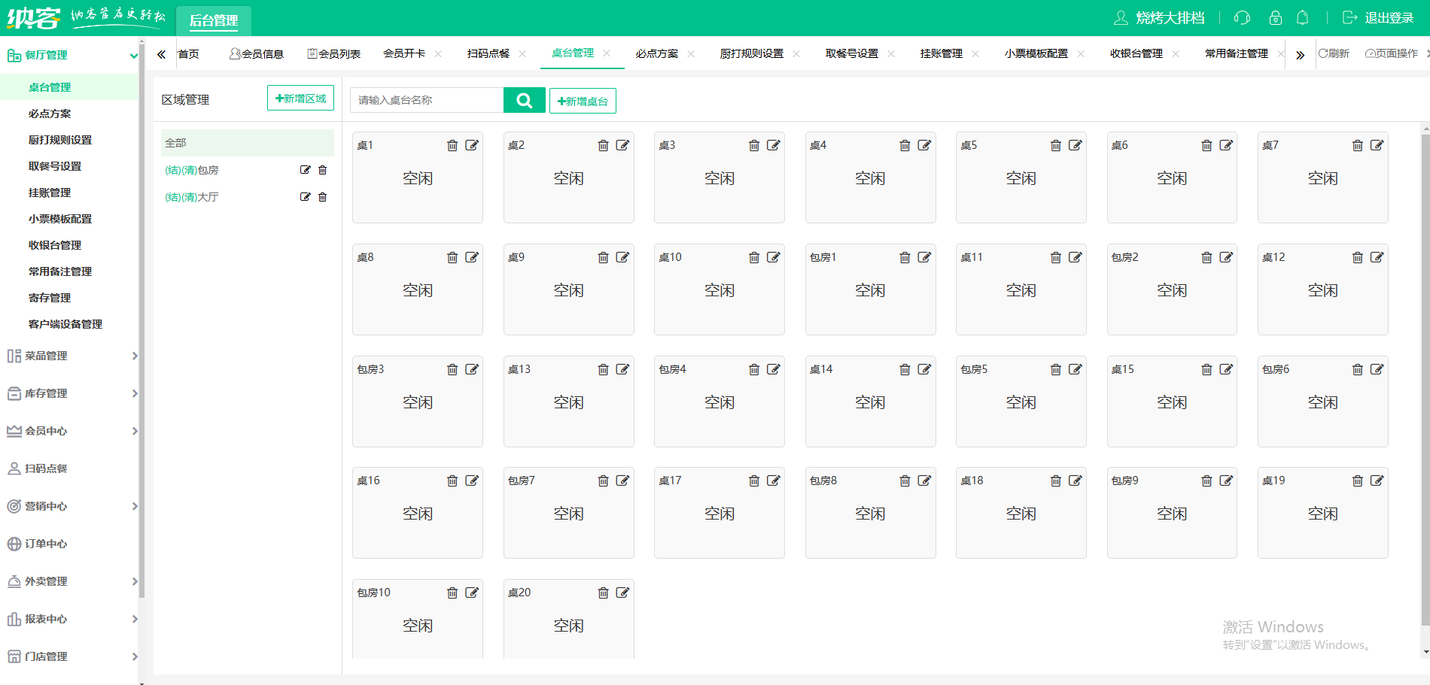Click the lock screen icon
1430x685 pixels.
[1275, 18]
